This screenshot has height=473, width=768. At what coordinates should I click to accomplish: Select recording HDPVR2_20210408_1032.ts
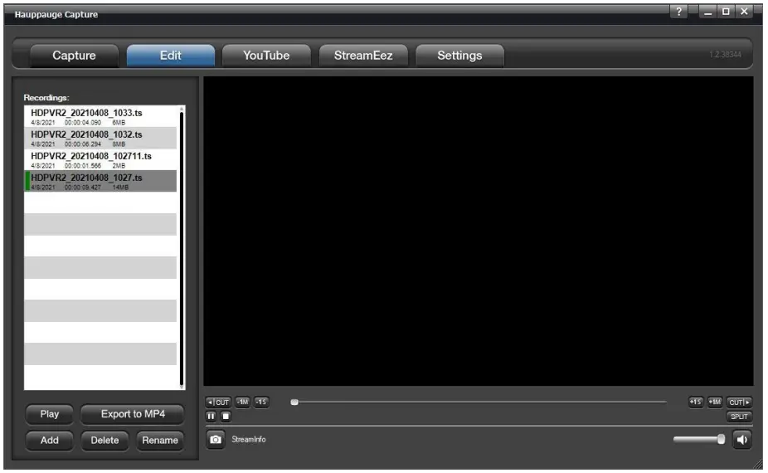click(100, 139)
